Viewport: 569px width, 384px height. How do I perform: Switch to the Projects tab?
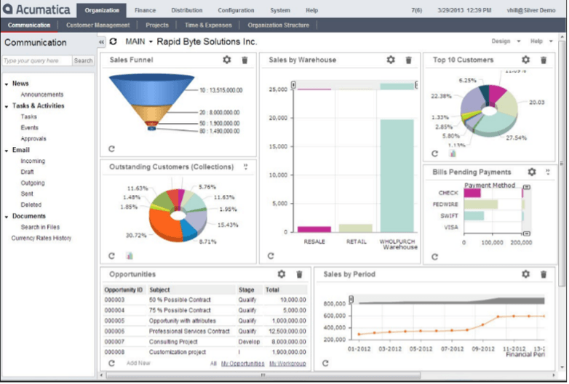[x=156, y=25]
